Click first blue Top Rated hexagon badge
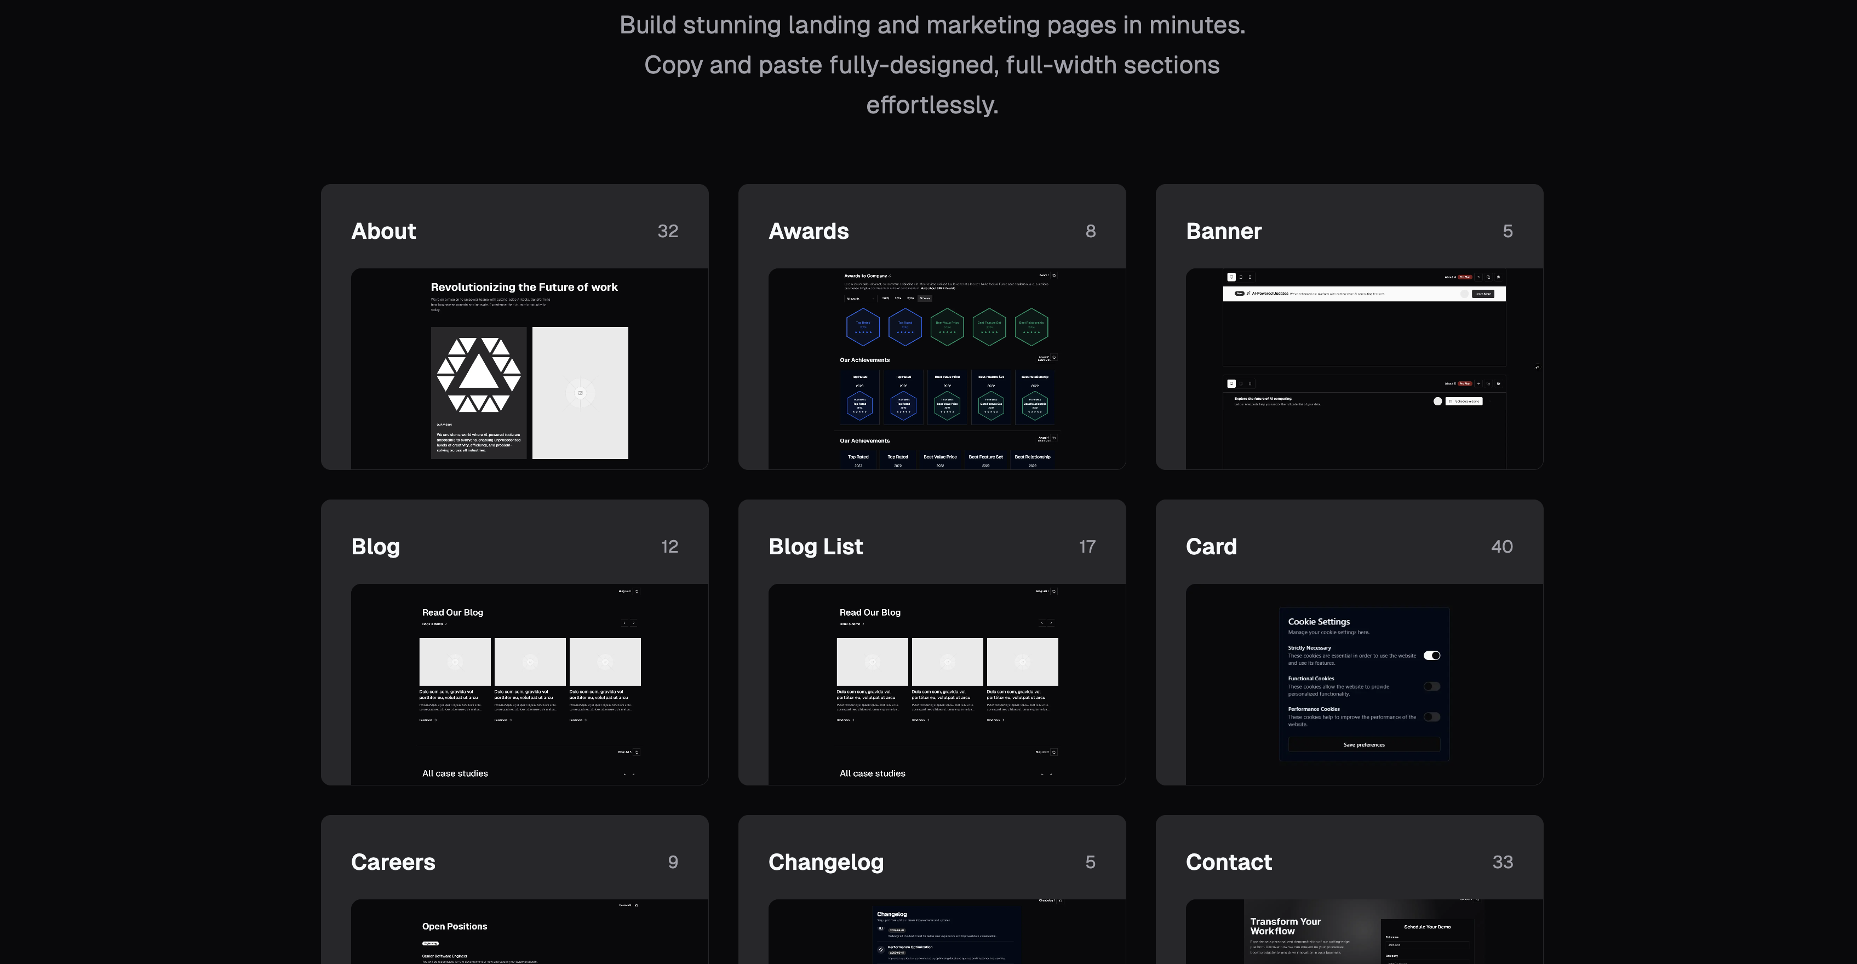 (x=863, y=326)
